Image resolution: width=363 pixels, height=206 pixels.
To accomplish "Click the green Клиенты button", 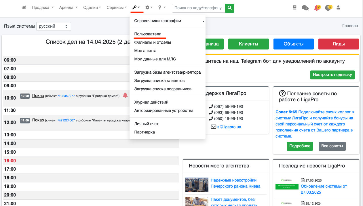I will [248, 44].
